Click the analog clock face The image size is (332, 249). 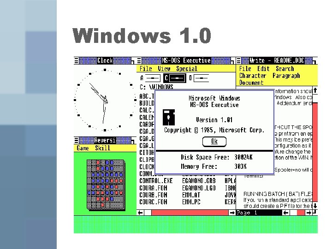click(105, 100)
